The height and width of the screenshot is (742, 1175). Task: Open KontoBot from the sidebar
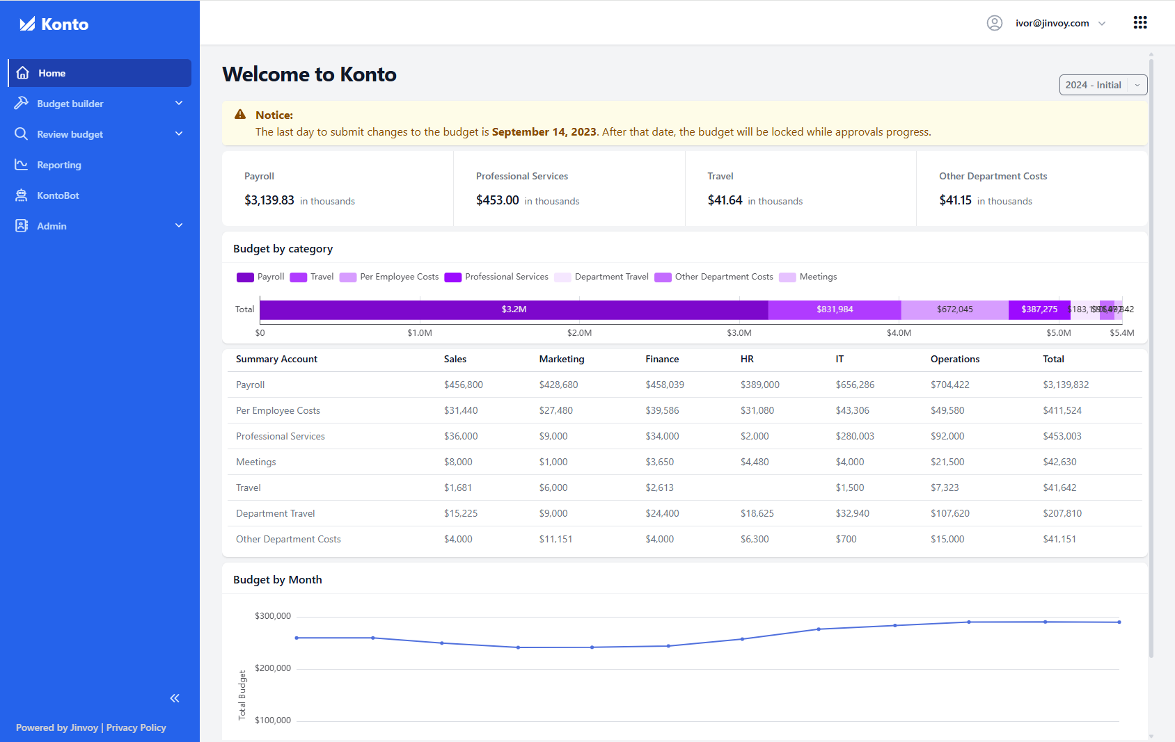point(100,195)
